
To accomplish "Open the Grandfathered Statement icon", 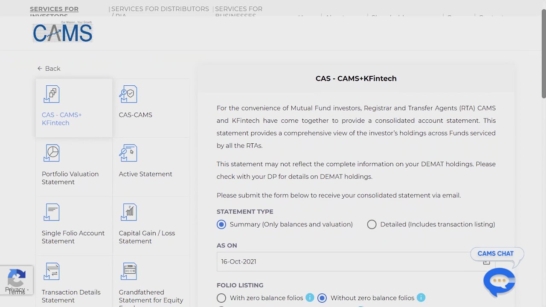I will 128,271.
